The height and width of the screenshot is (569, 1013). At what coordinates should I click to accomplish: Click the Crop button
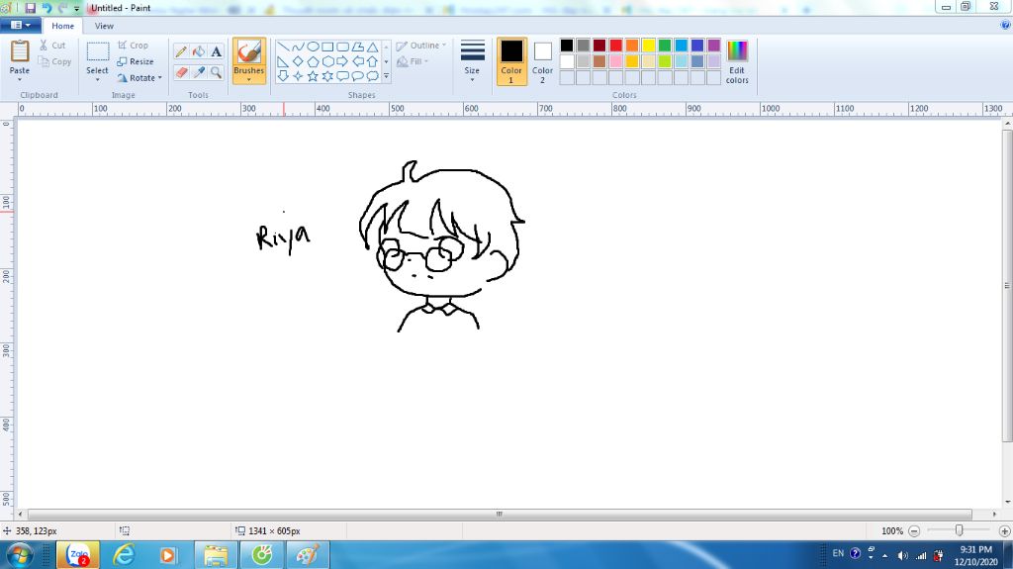pos(134,46)
